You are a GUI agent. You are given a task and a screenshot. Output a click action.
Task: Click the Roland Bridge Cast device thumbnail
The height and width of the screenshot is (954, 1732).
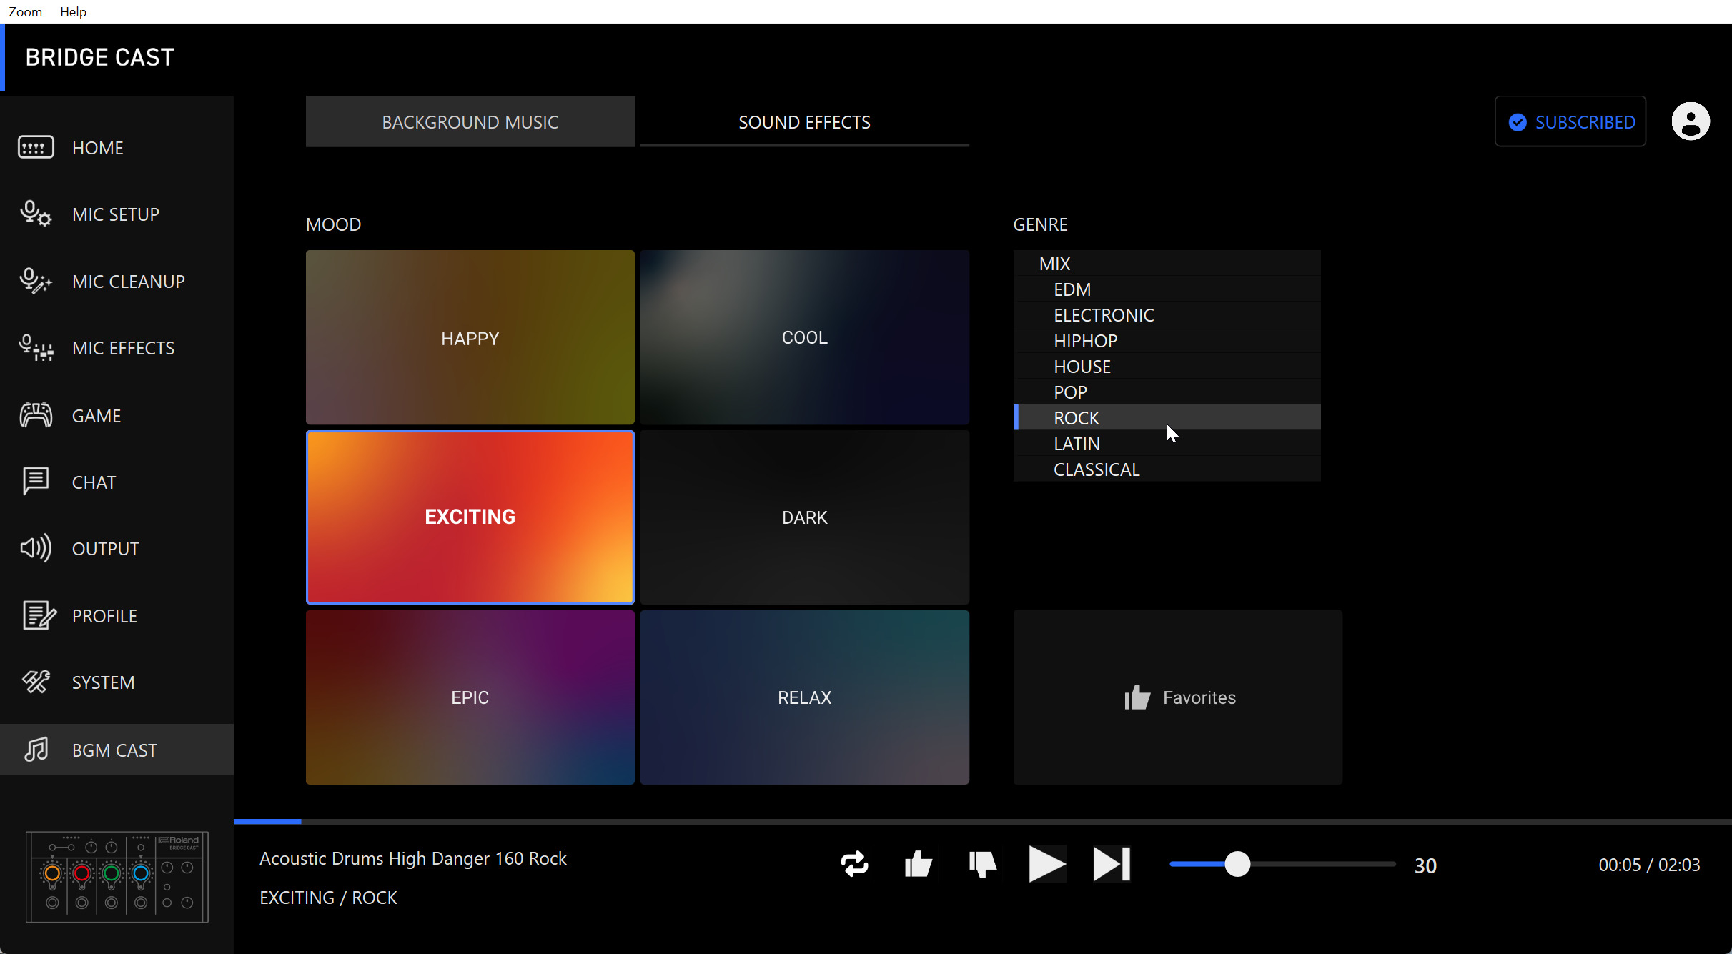(117, 877)
